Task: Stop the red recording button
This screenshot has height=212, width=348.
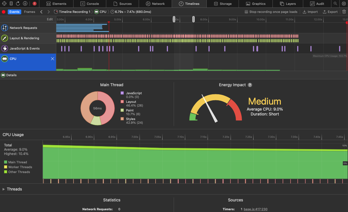Action: (x=4, y=12)
